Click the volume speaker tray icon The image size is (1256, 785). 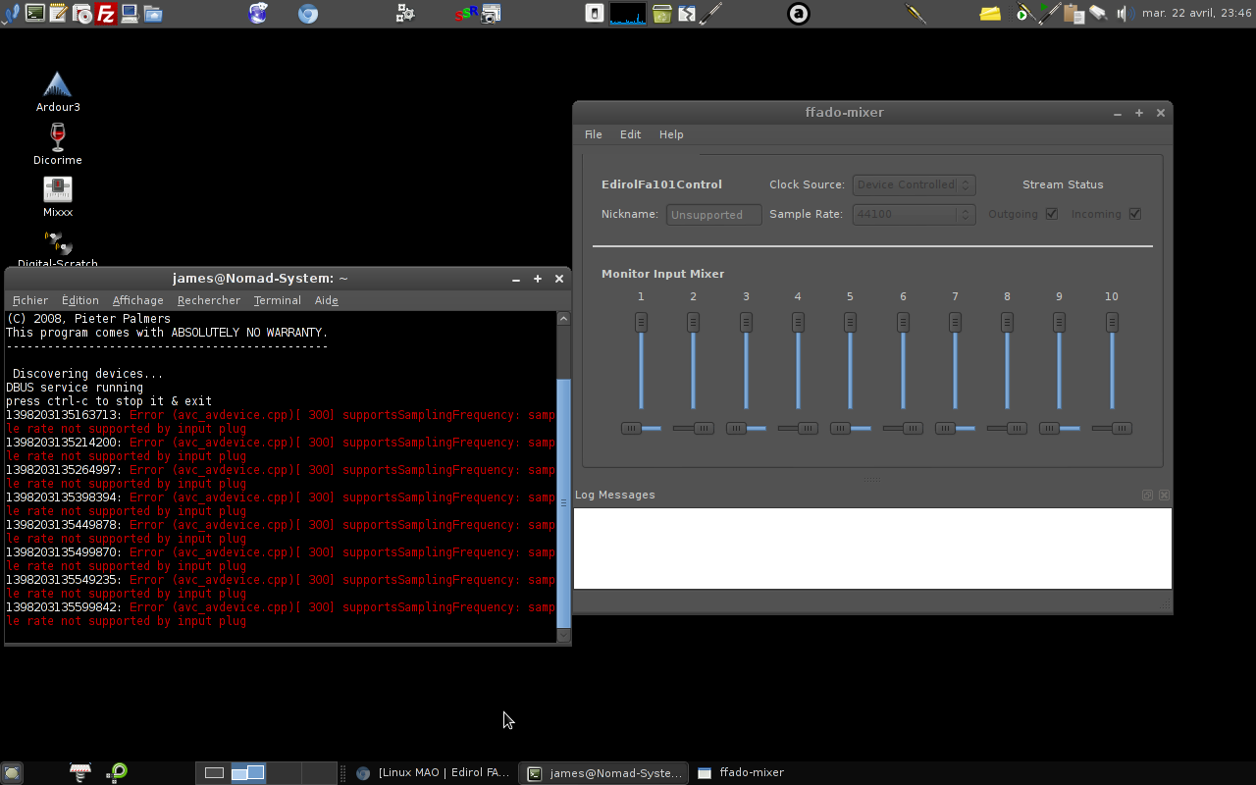click(1125, 14)
